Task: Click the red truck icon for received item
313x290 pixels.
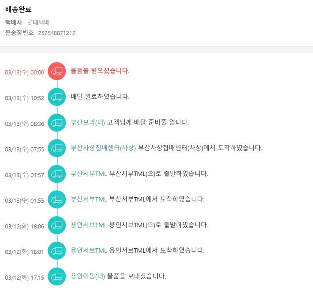Action: (57, 71)
